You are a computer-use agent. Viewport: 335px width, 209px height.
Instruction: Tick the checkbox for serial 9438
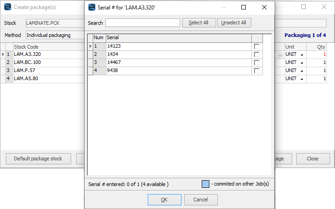[x=257, y=71]
